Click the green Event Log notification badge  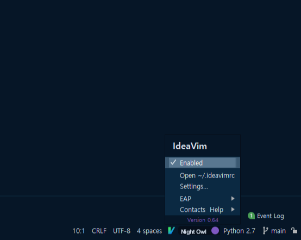coord(251,216)
